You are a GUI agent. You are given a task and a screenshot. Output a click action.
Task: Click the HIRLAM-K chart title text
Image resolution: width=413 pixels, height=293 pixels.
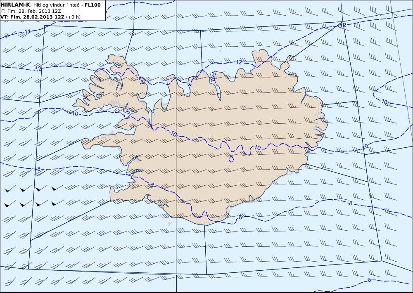pyautogui.click(x=15, y=5)
